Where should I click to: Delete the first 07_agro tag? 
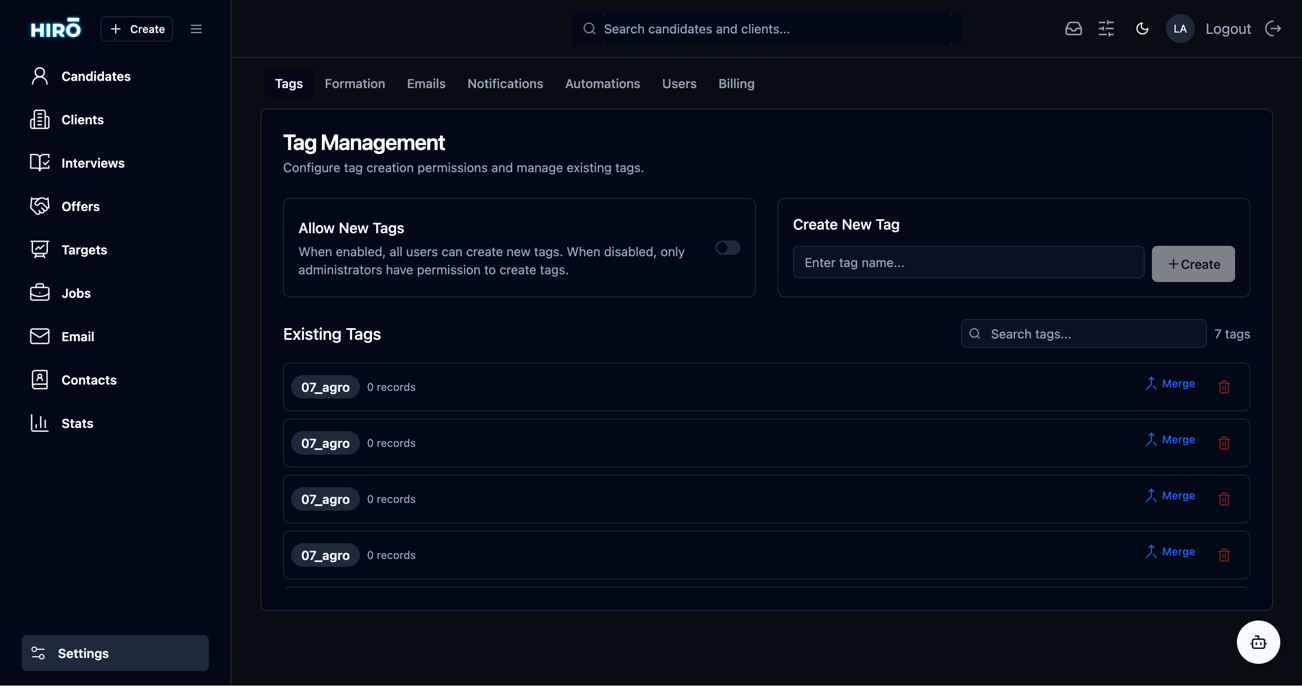coord(1224,386)
